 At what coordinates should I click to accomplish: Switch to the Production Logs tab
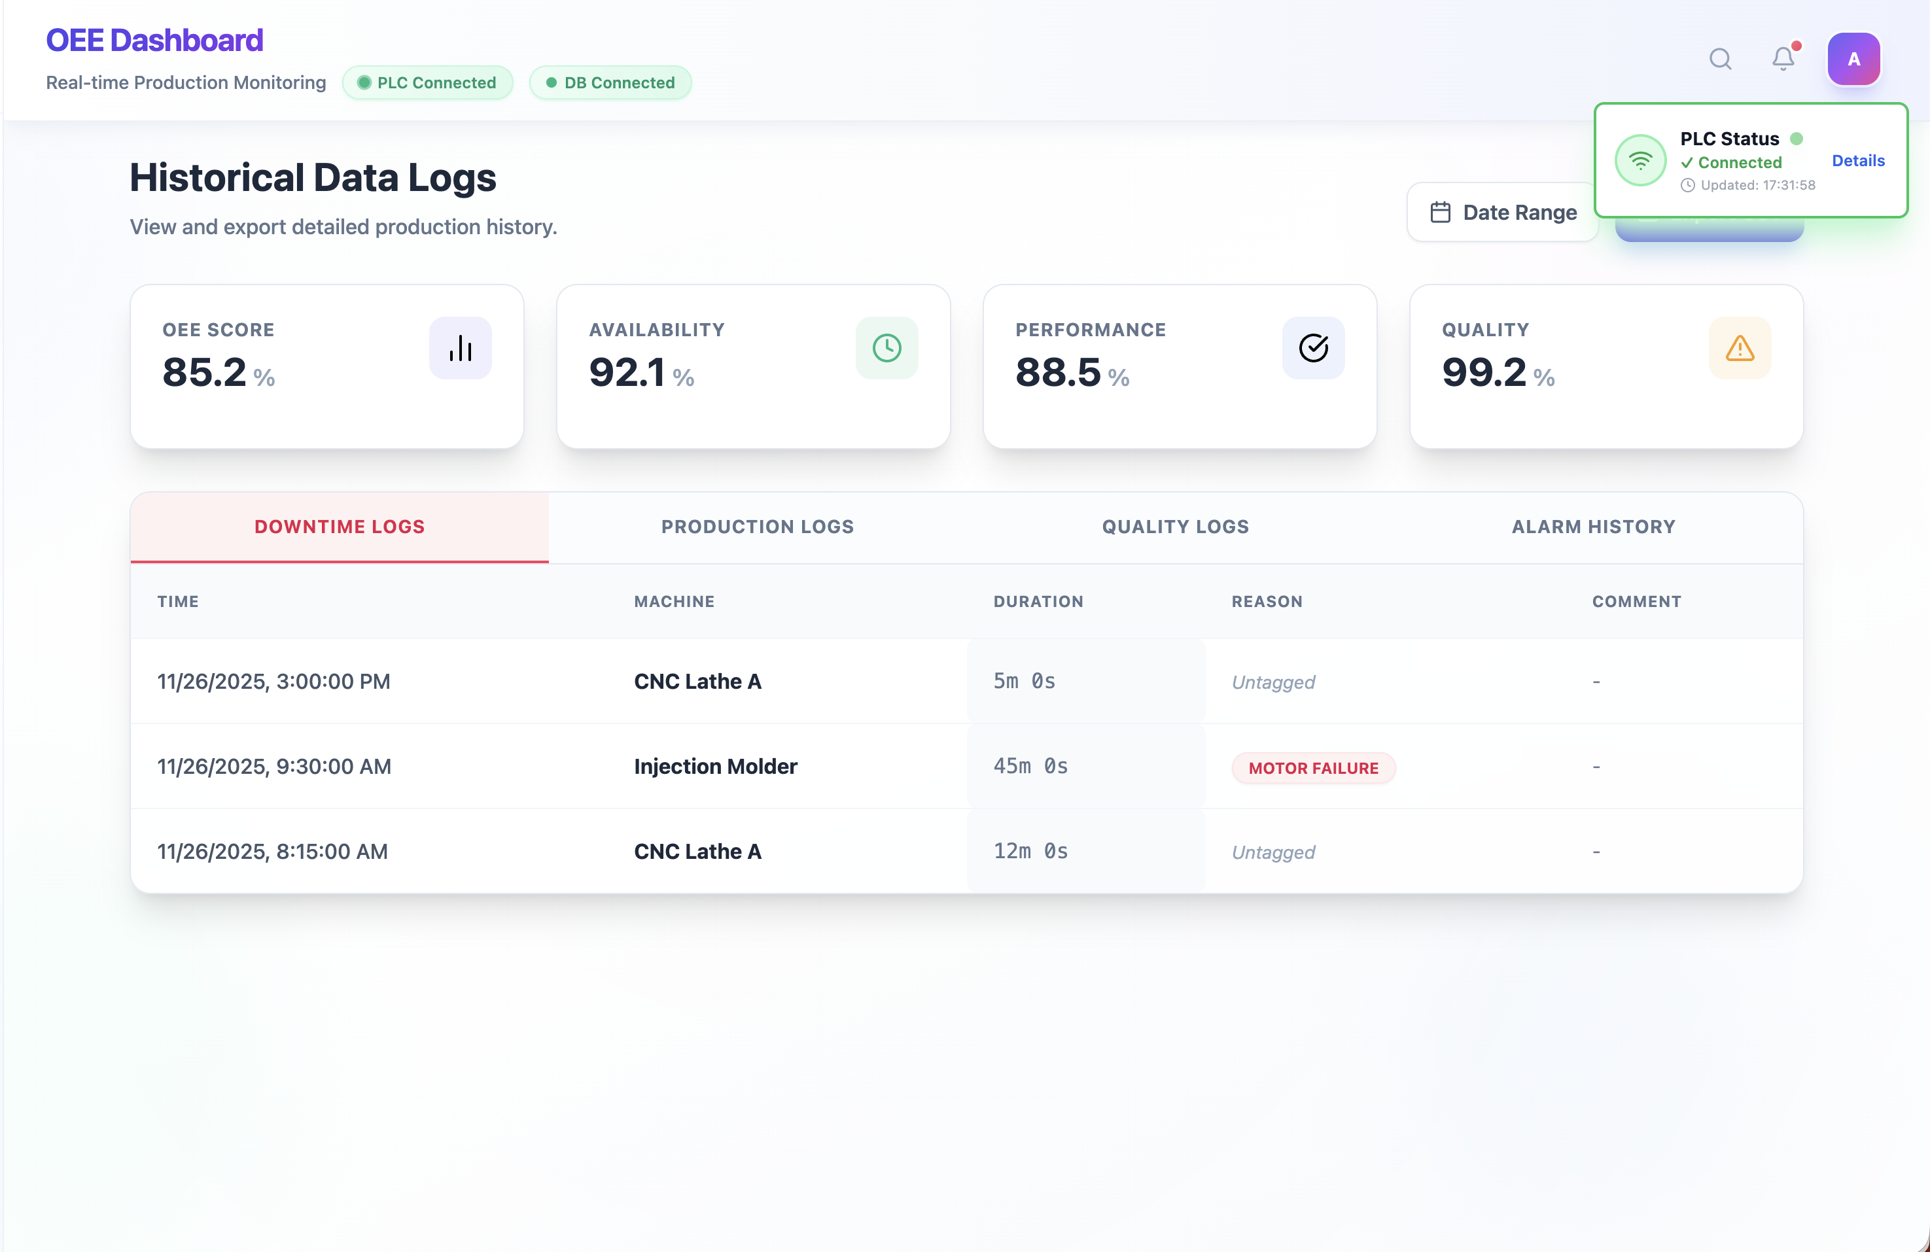(758, 527)
